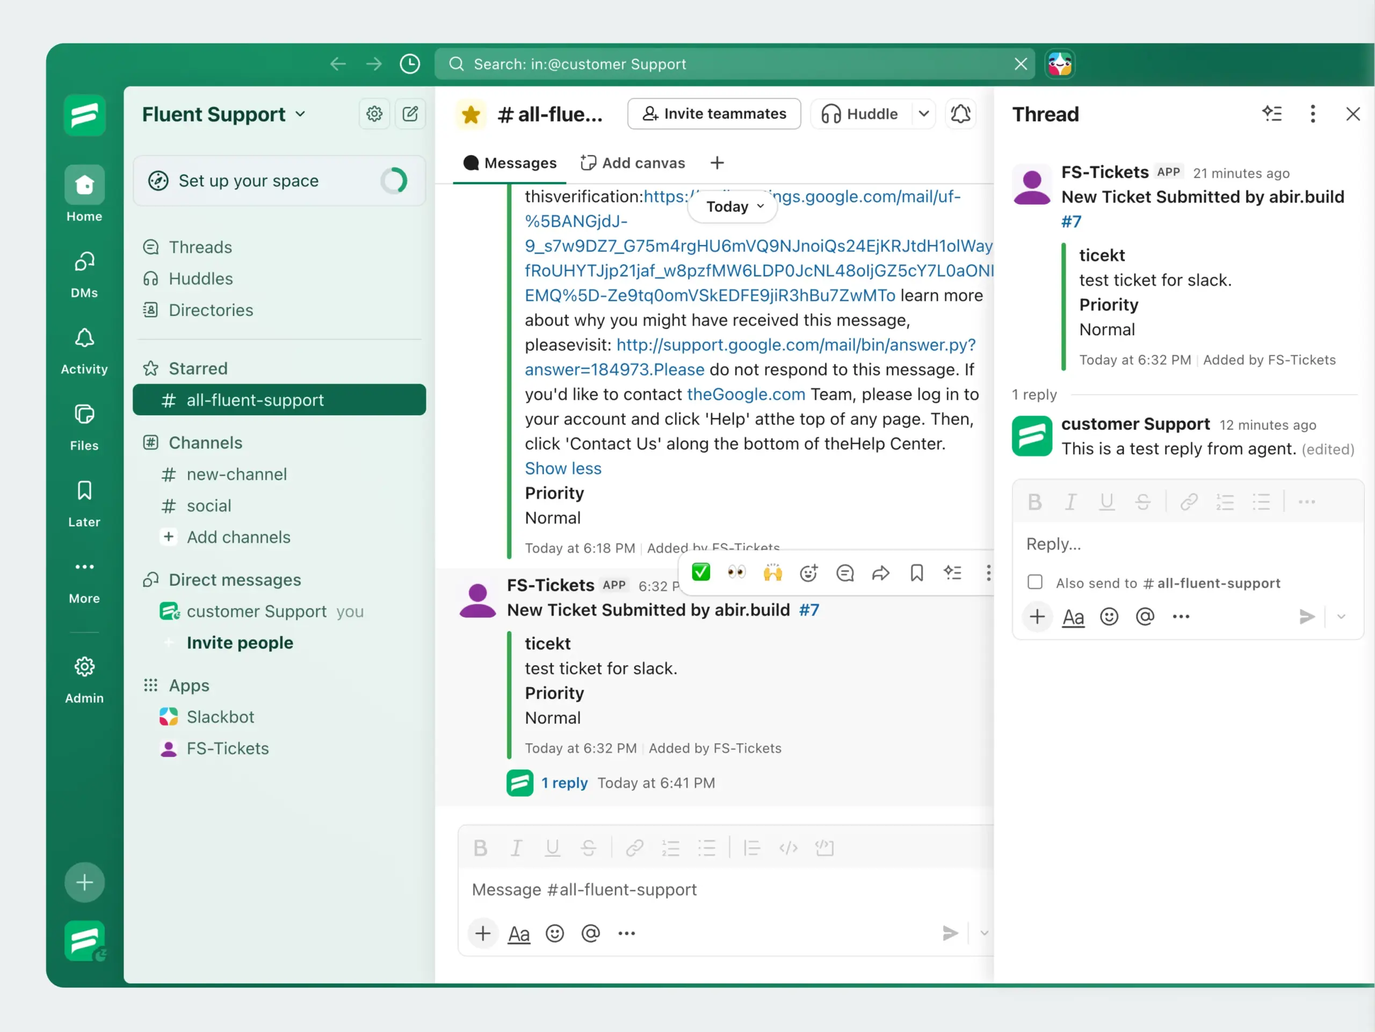The width and height of the screenshot is (1375, 1032).
Task: Open notification bell preferences
Action: [960, 114]
